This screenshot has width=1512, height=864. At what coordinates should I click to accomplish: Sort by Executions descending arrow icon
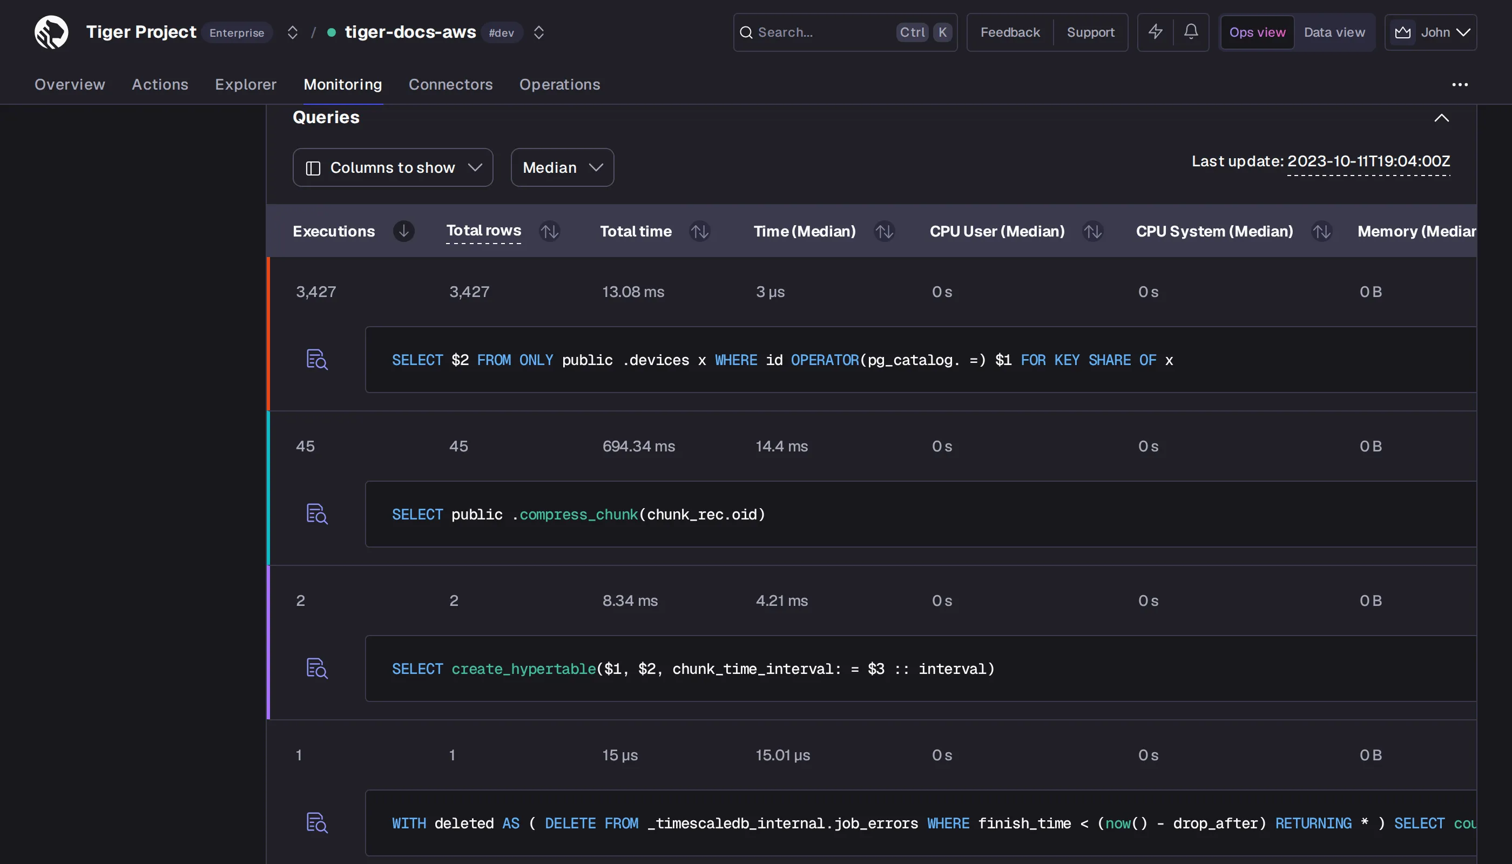(403, 231)
